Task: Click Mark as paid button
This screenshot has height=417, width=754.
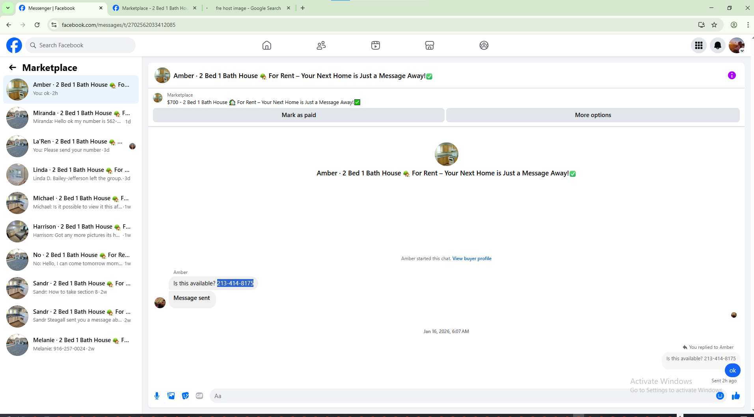Action: [299, 115]
